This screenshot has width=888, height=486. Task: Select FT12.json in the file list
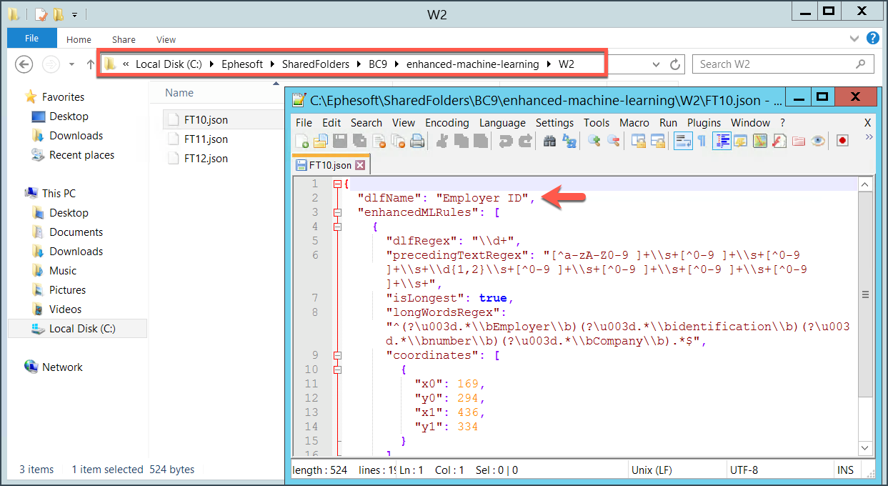206,159
